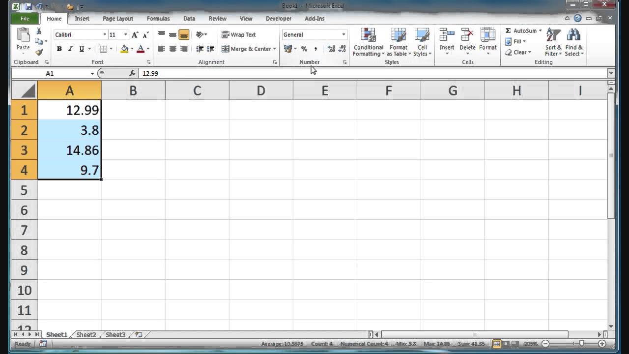Viewport: 629px width, 354px height.
Task: Open Conditional Formatting in Styles group
Action: pos(368,42)
